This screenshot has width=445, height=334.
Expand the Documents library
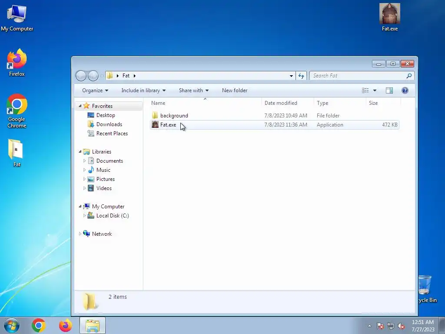(84, 161)
